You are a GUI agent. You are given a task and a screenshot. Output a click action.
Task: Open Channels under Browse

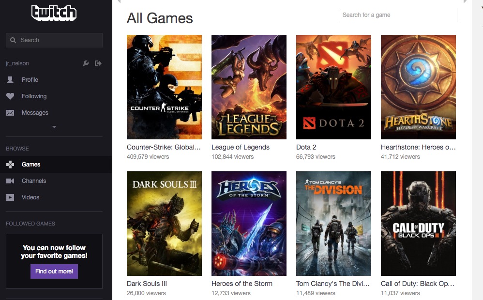(x=34, y=181)
